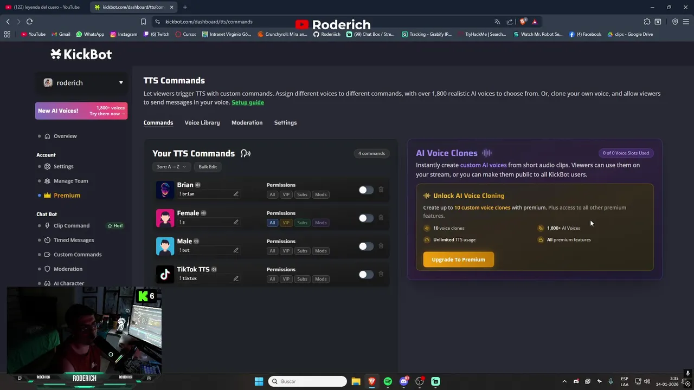Open a new browser tab
This screenshot has height=390, width=694.
pos(185,7)
